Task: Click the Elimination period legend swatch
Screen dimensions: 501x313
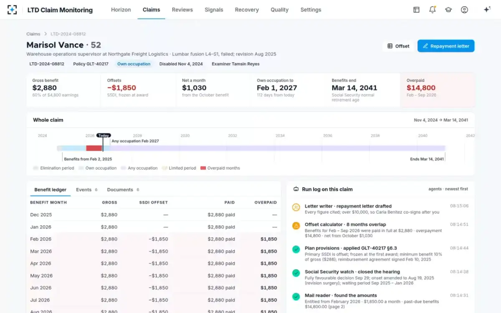Action: point(35,168)
